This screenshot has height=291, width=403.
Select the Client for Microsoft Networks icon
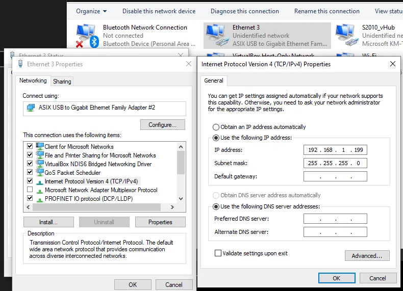click(39, 147)
